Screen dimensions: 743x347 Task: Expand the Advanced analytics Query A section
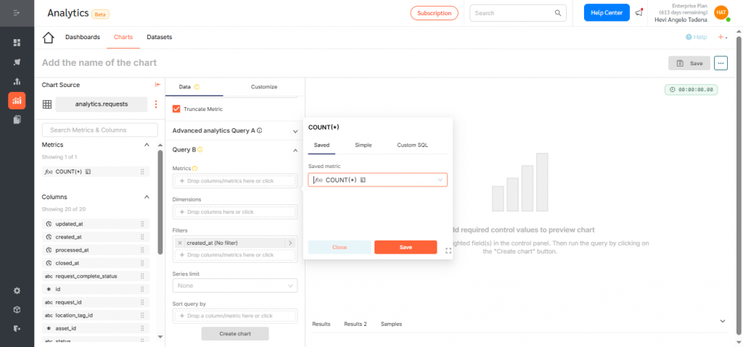(x=295, y=131)
